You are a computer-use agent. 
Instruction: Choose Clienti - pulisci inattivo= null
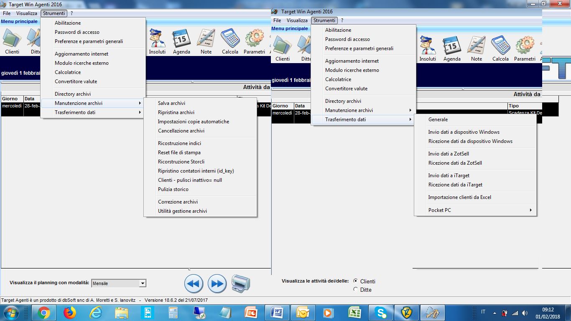(200, 180)
